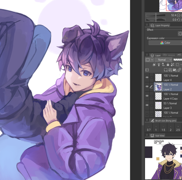Screen dimensions: 182x180
Task: Select the Layer 4 Copy thumbnail
Action: 158,96
